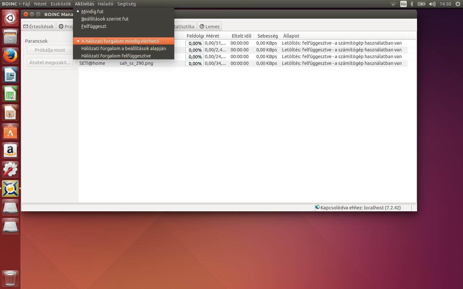Click the 'Próbálja most' button
This screenshot has width=463, height=289.
coord(50,50)
